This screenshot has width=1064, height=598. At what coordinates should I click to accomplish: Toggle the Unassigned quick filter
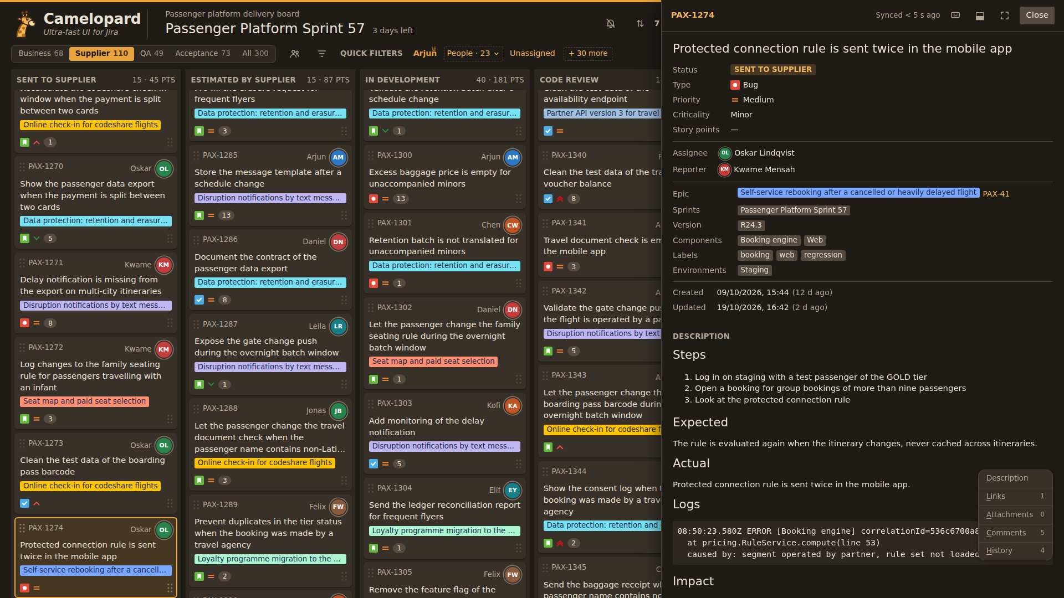(x=532, y=53)
